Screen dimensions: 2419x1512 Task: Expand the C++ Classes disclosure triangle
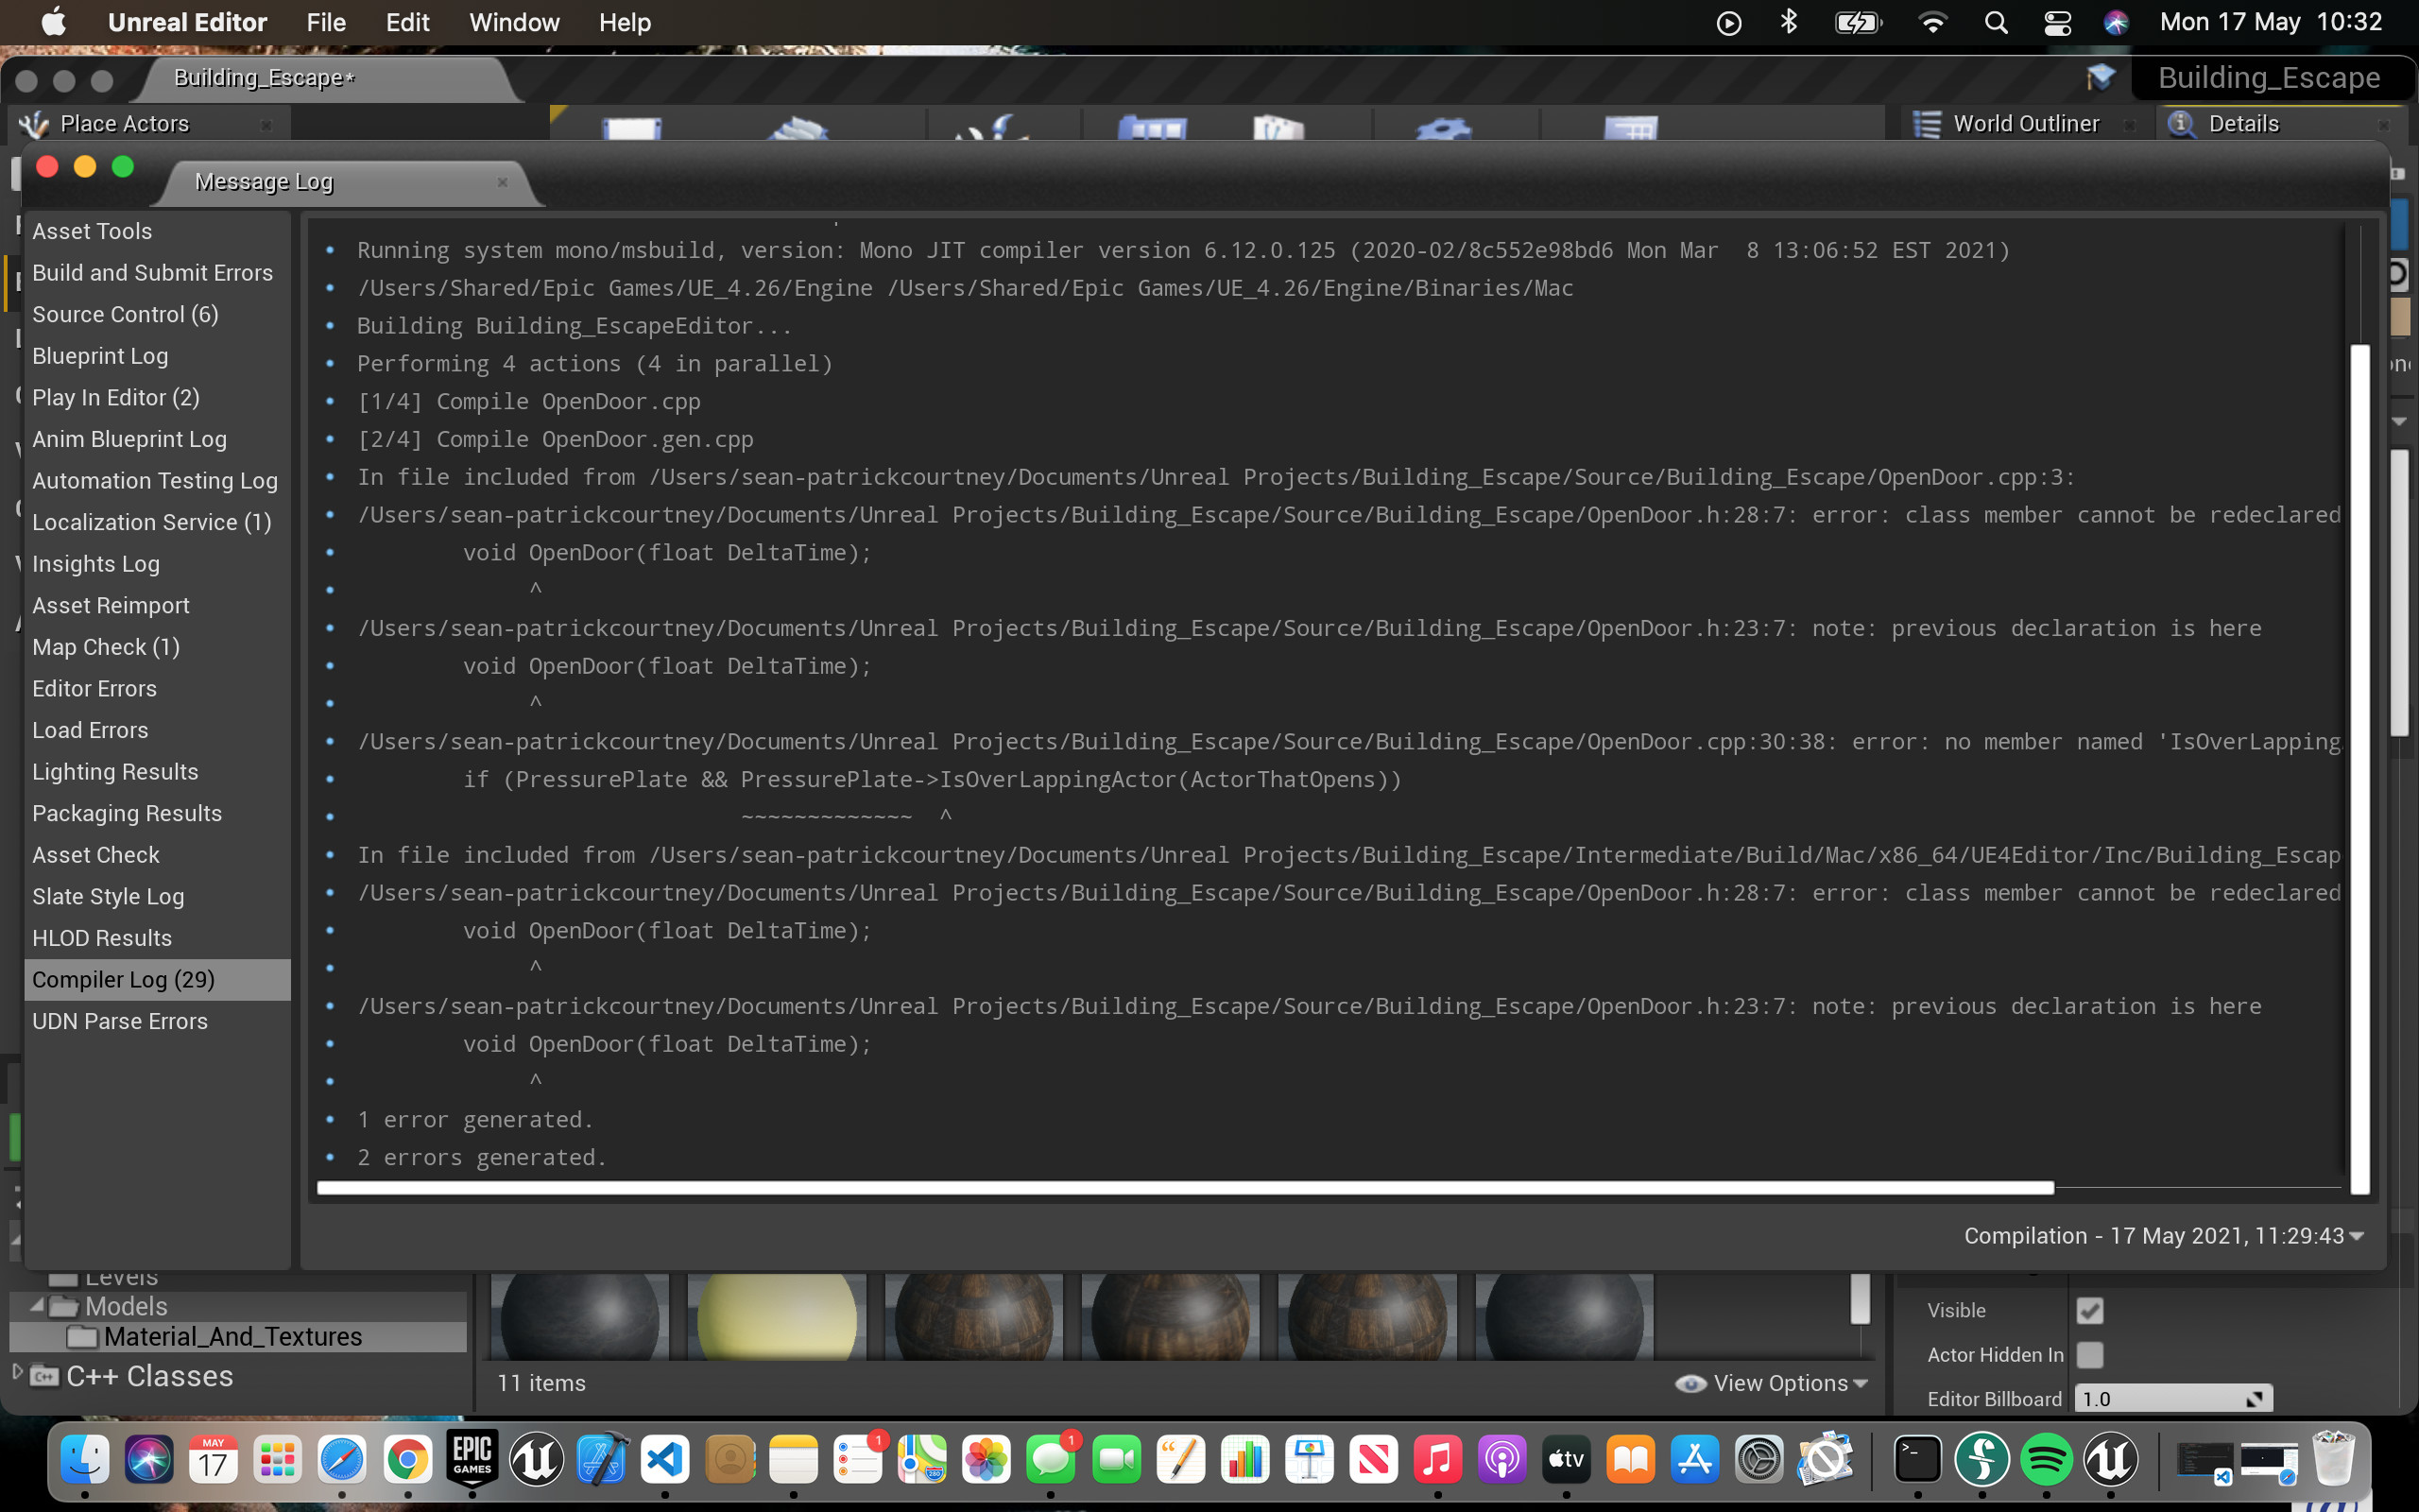[19, 1371]
